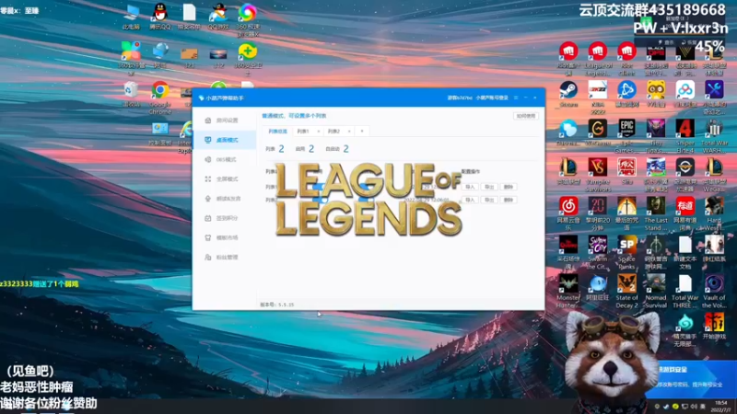Open the microphone sidebar item under 全屏模式

pos(223,199)
